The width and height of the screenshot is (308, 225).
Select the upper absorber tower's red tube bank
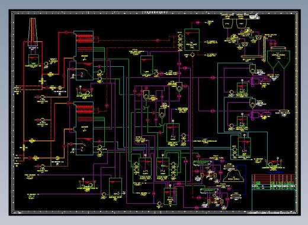click(x=85, y=38)
